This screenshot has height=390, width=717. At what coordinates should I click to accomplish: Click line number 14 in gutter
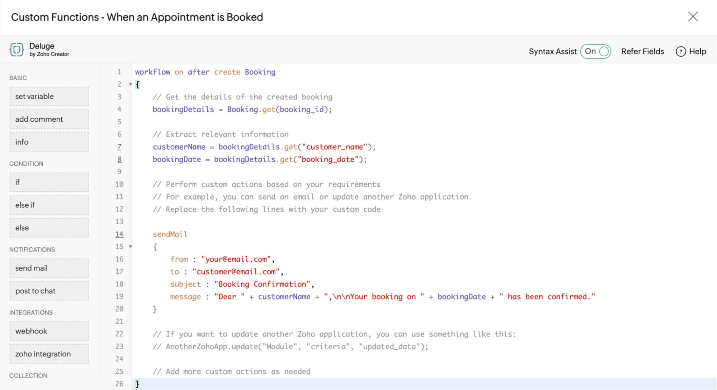[x=119, y=234]
